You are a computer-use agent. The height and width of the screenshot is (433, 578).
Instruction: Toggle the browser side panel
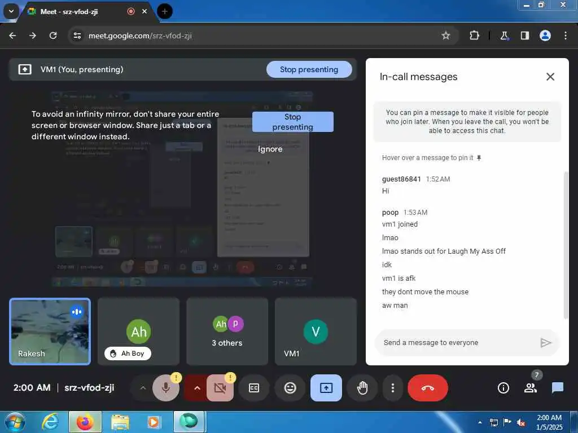(524, 36)
